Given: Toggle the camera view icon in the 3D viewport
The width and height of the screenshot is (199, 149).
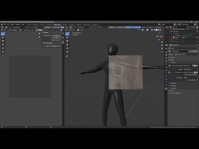Looking at the screenshot, I should click(x=162, y=48).
